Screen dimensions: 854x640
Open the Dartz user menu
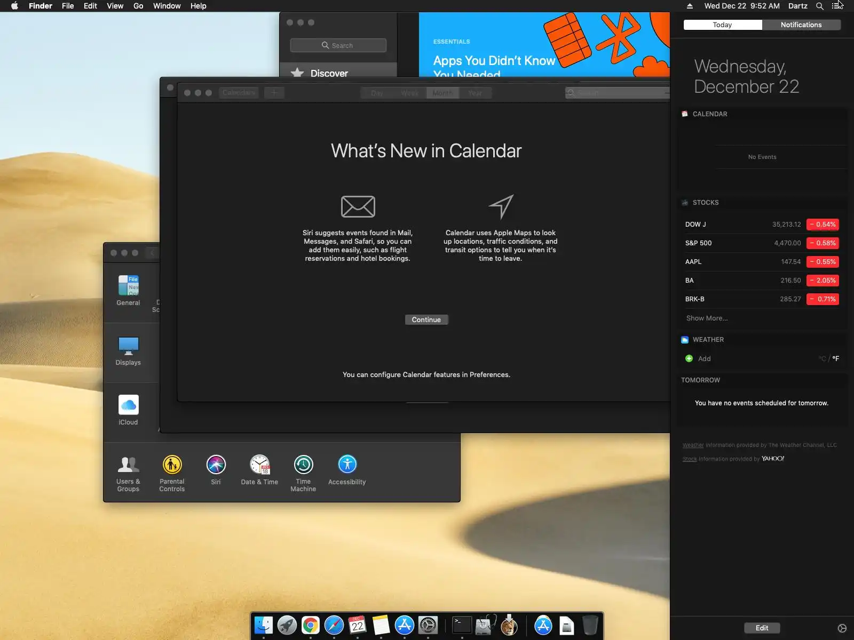pyautogui.click(x=798, y=6)
